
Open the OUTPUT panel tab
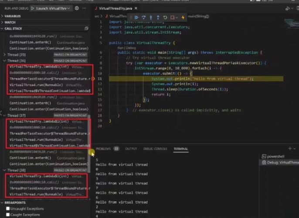pos(131,149)
